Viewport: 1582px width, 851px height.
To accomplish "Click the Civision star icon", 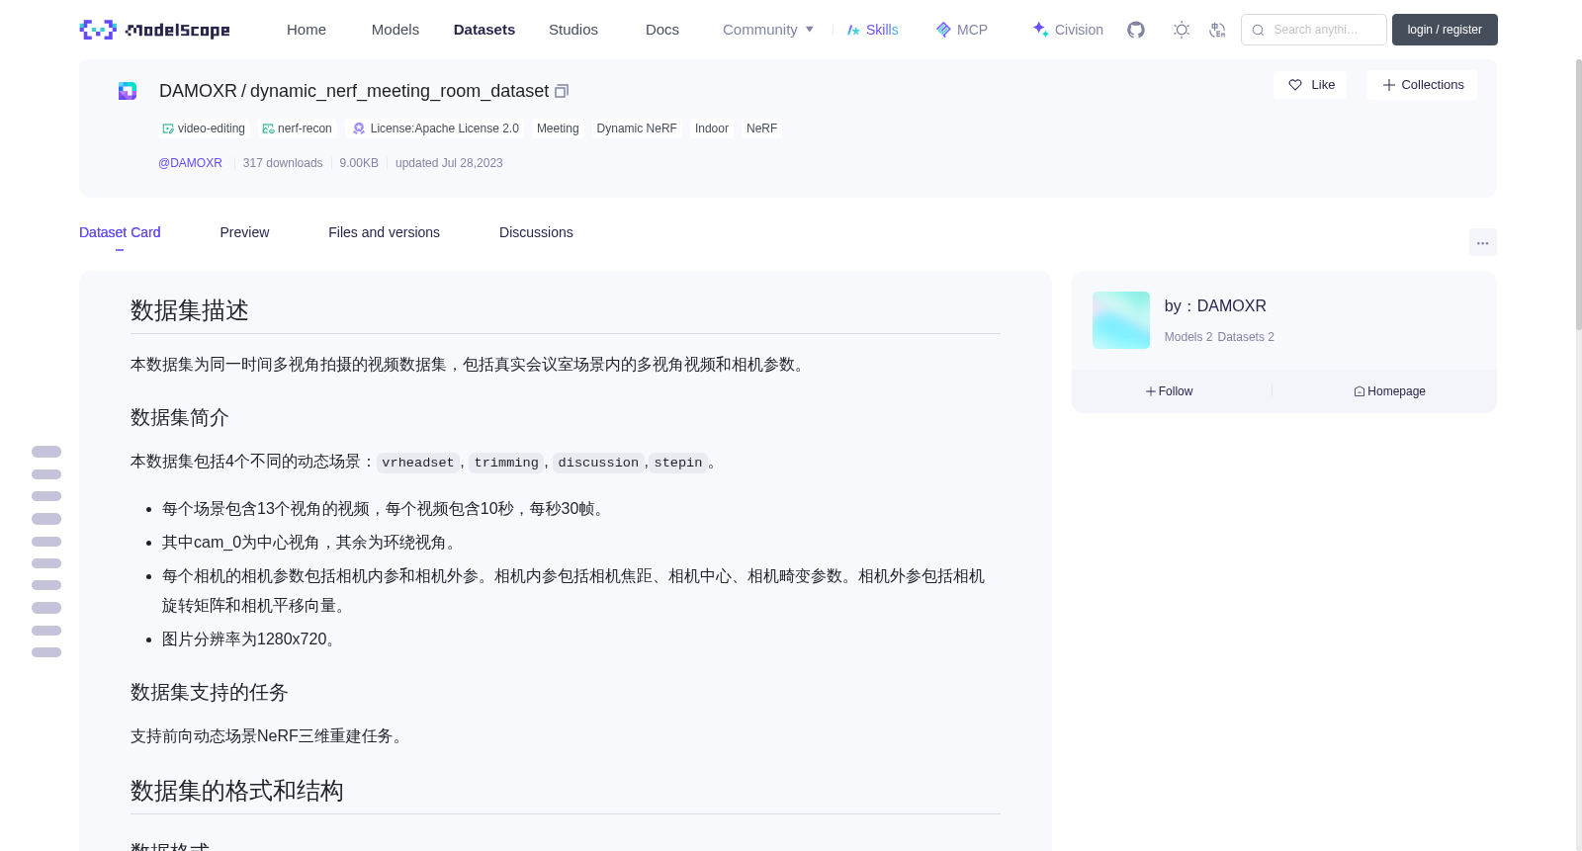I will click(1040, 30).
